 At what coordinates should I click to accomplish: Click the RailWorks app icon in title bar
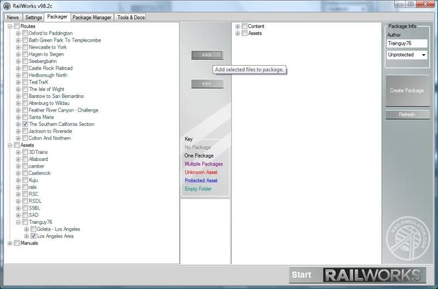(x=7, y=6)
